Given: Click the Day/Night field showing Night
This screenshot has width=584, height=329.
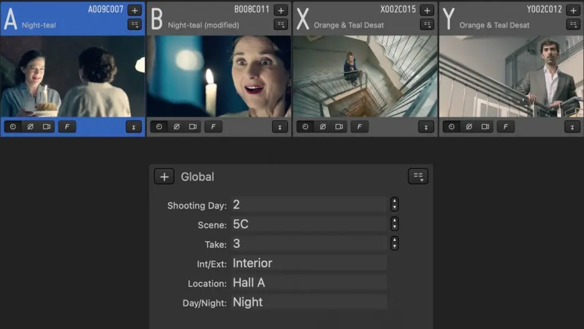Looking at the screenshot, I should coord(309,302).
